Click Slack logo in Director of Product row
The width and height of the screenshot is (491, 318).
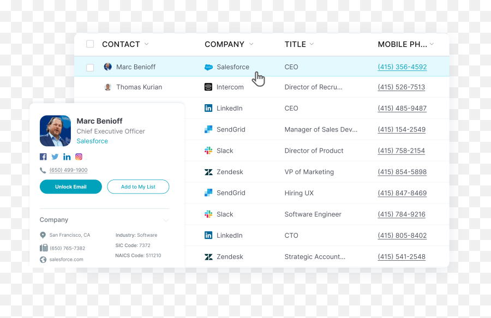(208, 151)
